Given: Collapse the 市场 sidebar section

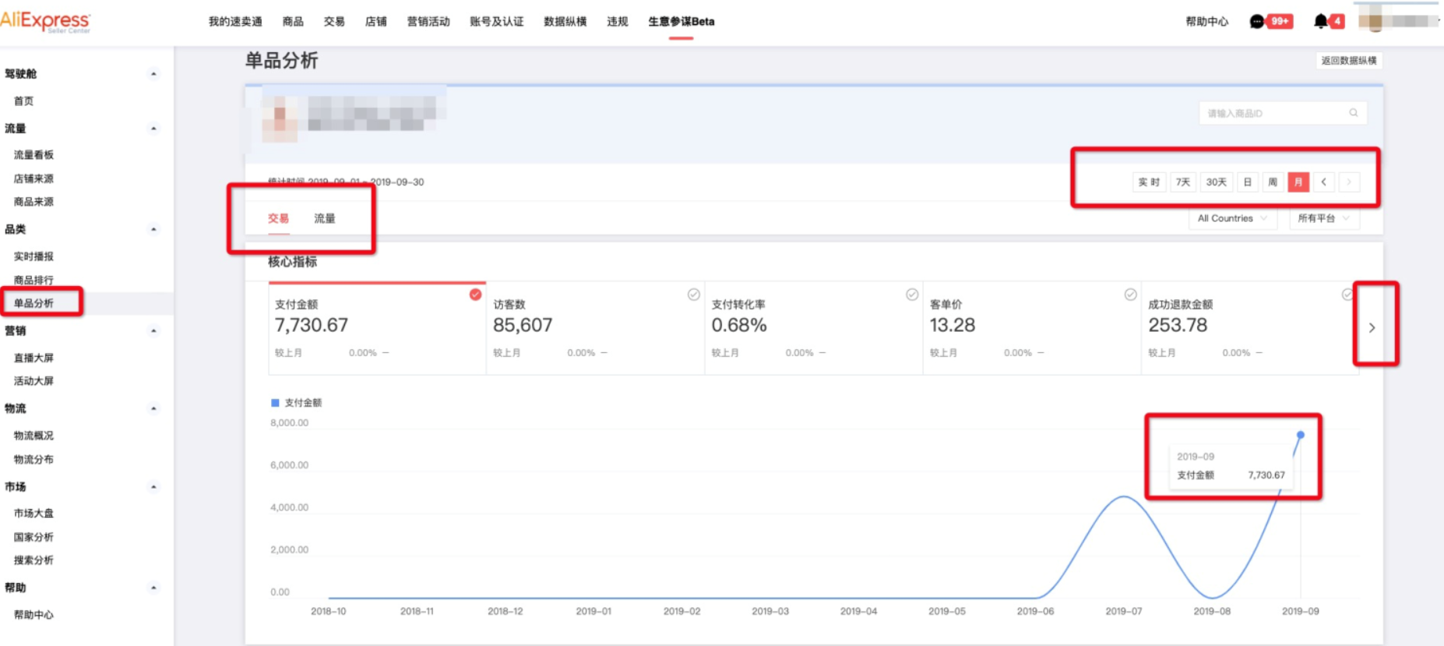Looking at the screenshot, I should coord(153,487).
